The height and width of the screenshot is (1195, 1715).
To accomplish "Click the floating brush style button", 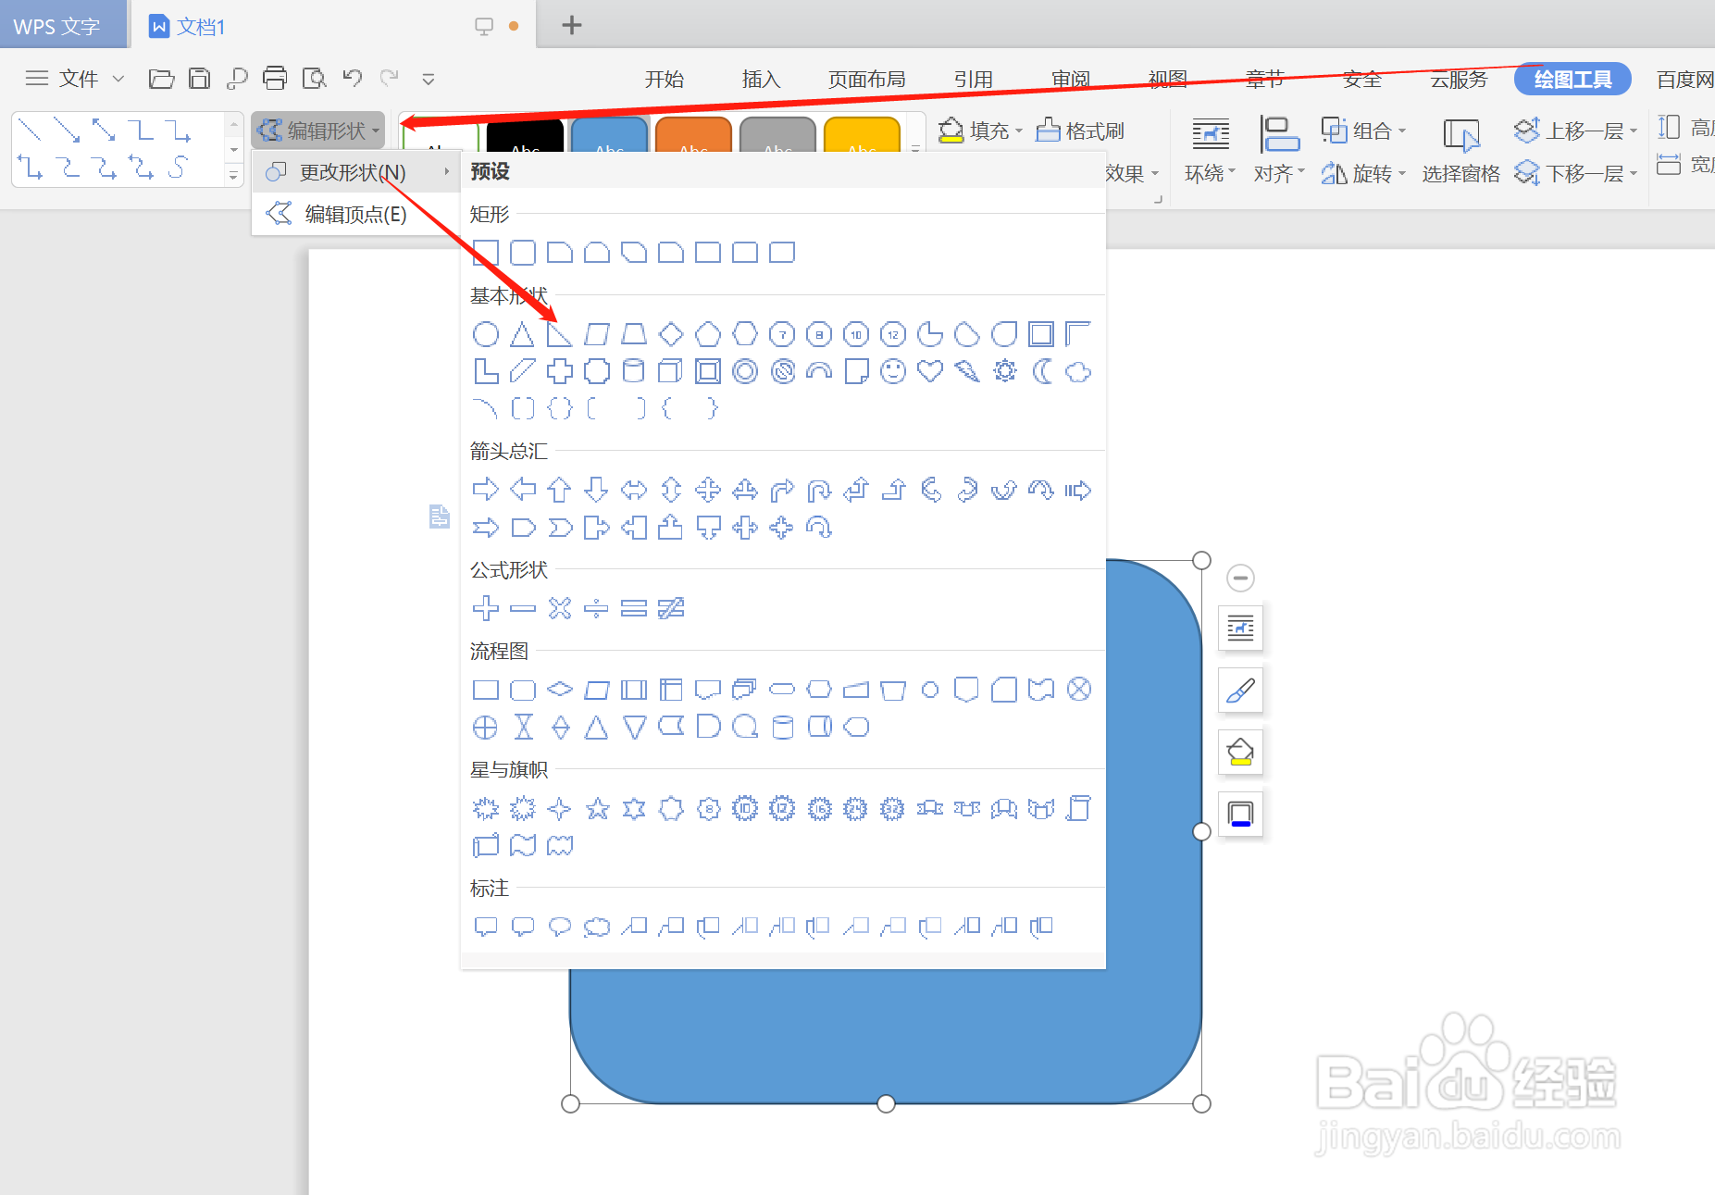I will (x=1240, y=691).
